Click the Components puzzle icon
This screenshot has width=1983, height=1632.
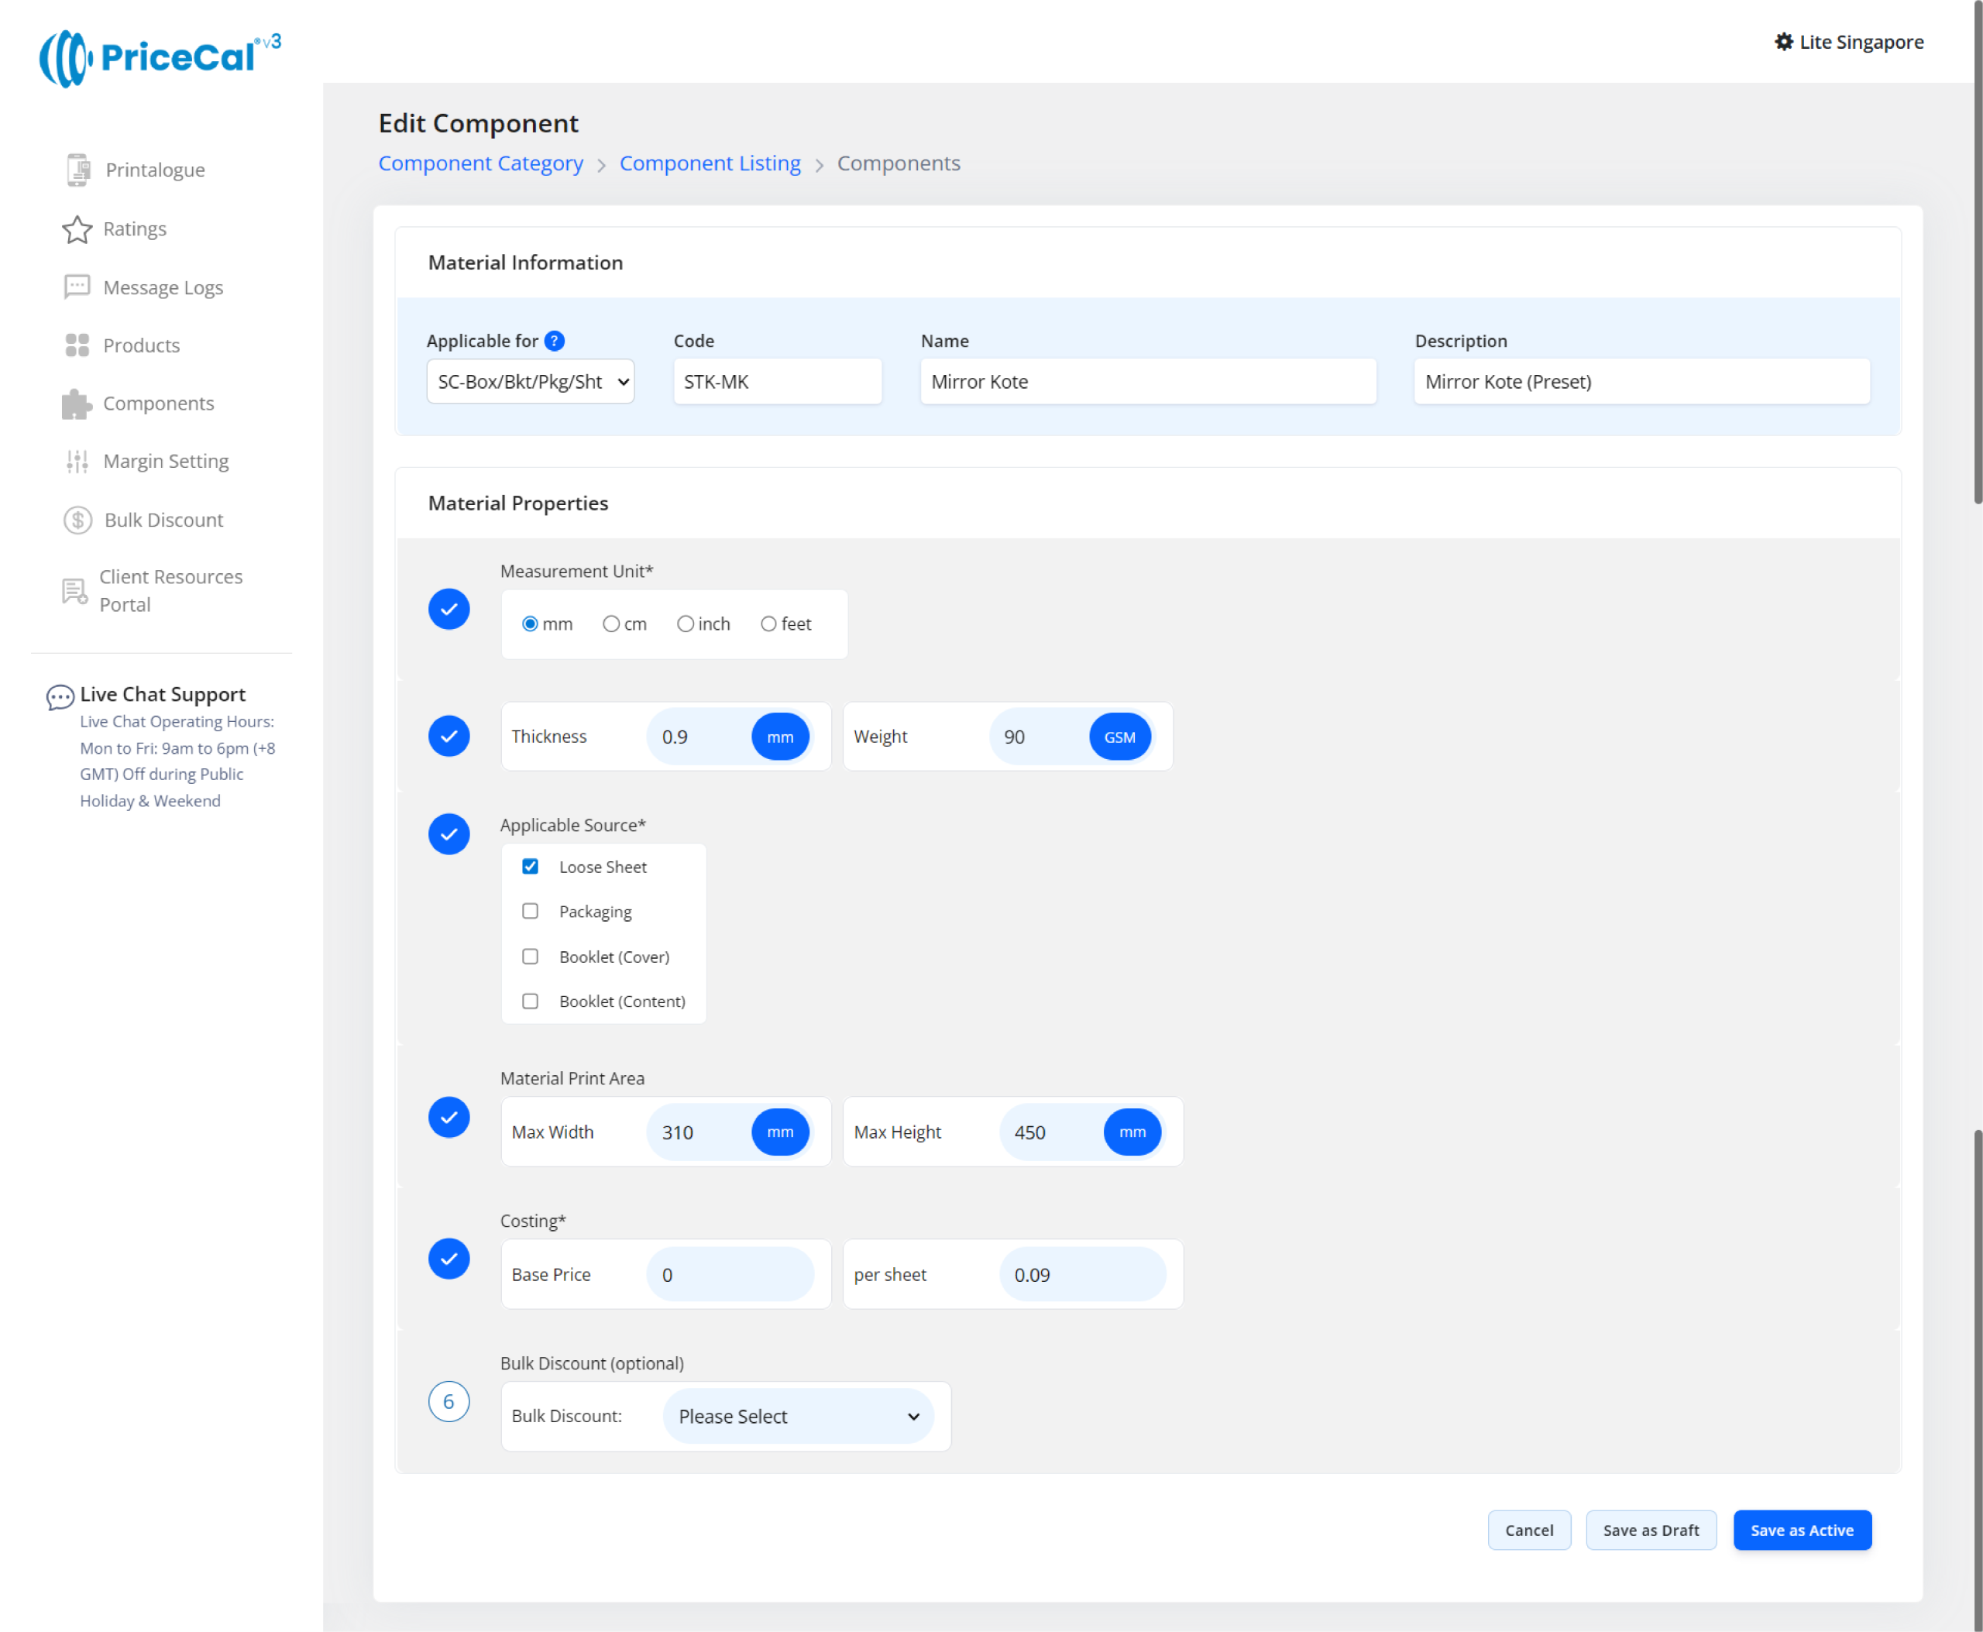[76, 404]
